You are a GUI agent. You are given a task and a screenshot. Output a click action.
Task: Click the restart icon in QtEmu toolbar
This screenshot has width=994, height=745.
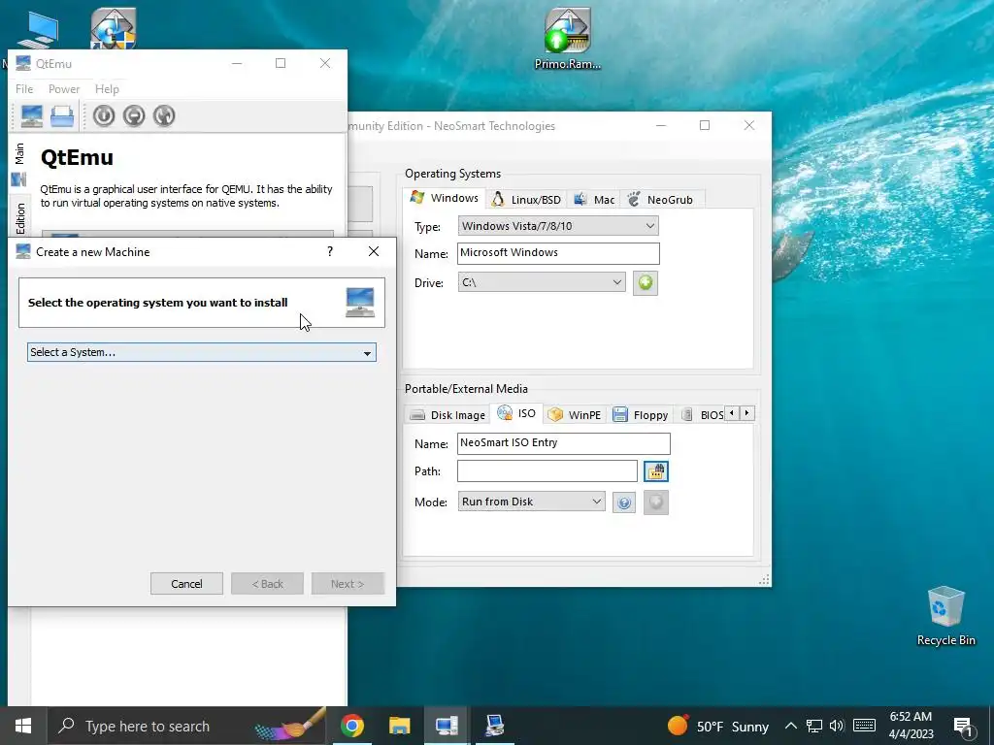point(163,116)
